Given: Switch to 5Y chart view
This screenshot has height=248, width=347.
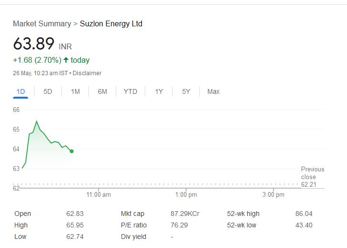Looking at the screenshot, I should [186, 91].
